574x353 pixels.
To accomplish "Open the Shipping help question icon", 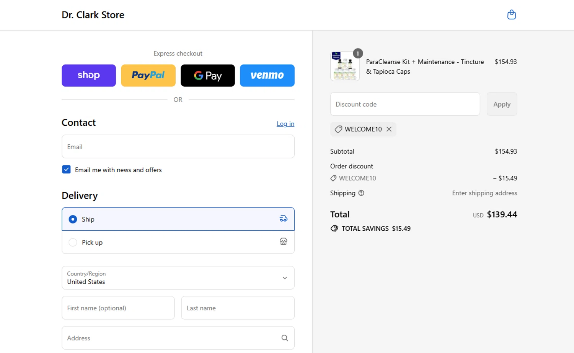I will coord(361,193).
